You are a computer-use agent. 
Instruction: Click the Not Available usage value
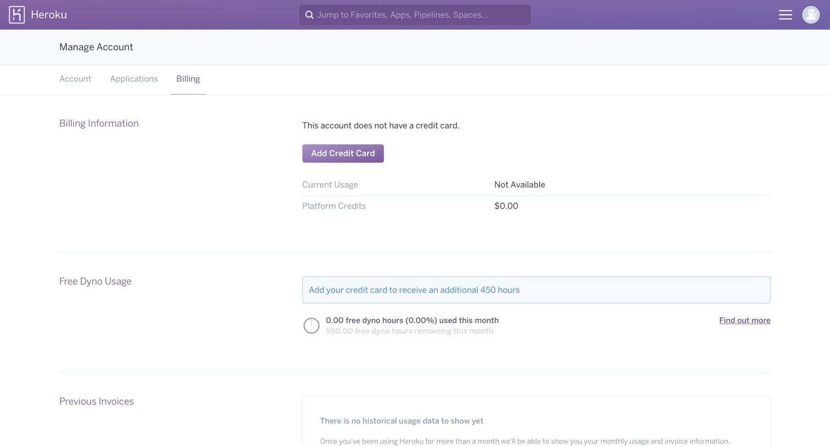tap(520, 185)
